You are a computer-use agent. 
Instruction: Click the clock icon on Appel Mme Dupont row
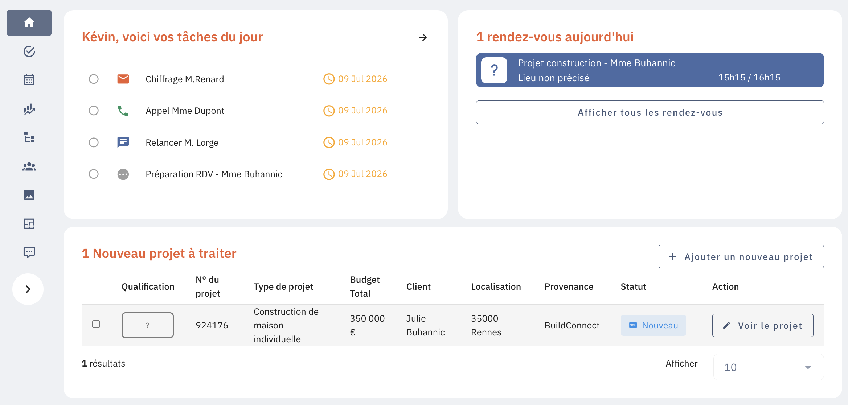tap(329, 111)
